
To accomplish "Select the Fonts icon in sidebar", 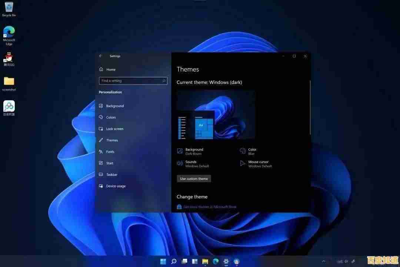I will (101, 152).
